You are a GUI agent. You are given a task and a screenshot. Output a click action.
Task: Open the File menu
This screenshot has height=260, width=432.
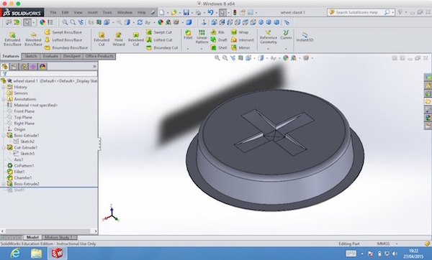pyautogui.click(x=53, y=12)
